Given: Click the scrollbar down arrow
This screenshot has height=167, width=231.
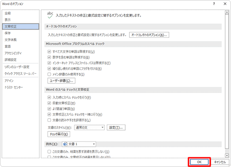Looking at the screenshot, I should click(x=227, y=155).
